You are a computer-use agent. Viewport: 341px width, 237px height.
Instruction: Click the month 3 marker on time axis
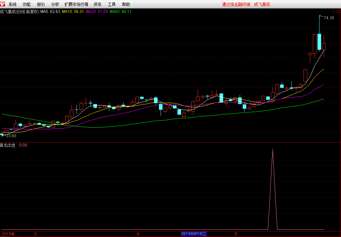(x=36, y=234)
